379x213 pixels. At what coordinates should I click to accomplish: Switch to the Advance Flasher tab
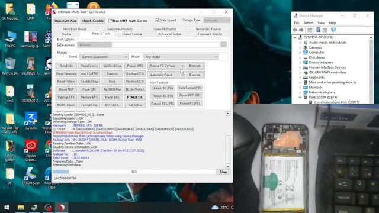pos(170,34)
